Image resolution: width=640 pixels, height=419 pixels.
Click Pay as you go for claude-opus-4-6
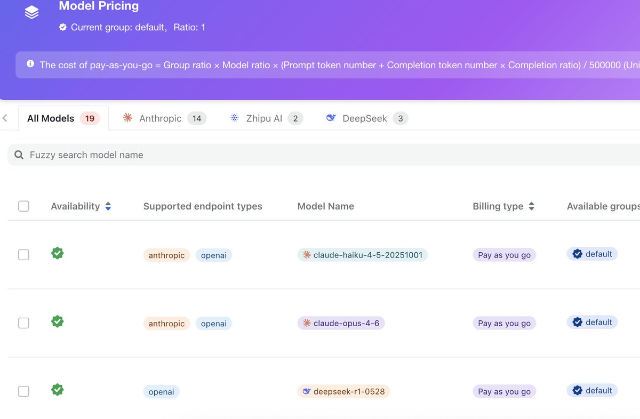pyautogui.click(x=505, y=323)
